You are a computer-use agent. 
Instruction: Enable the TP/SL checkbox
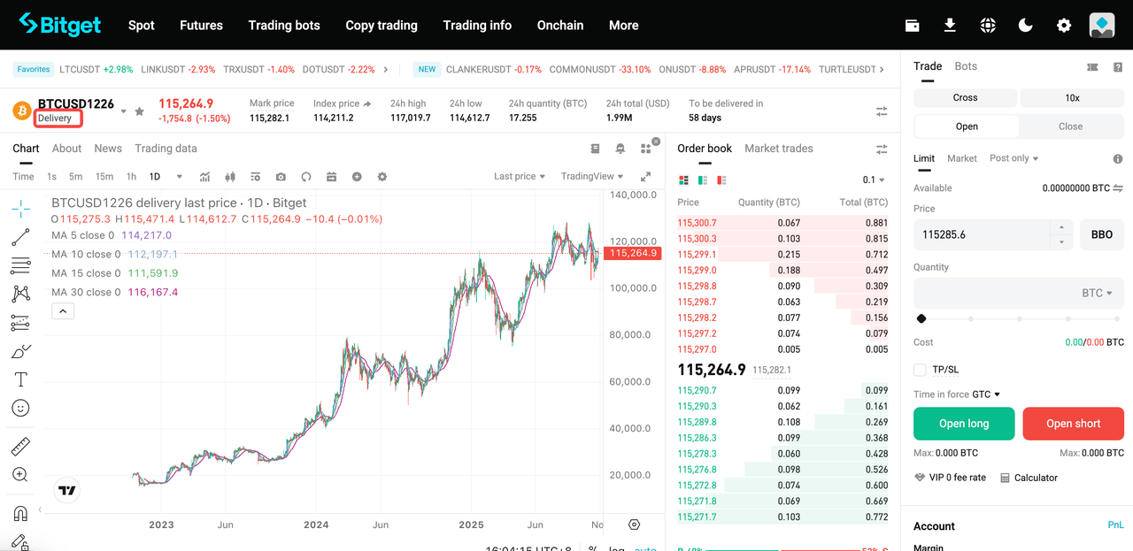[x=918, y=369]
